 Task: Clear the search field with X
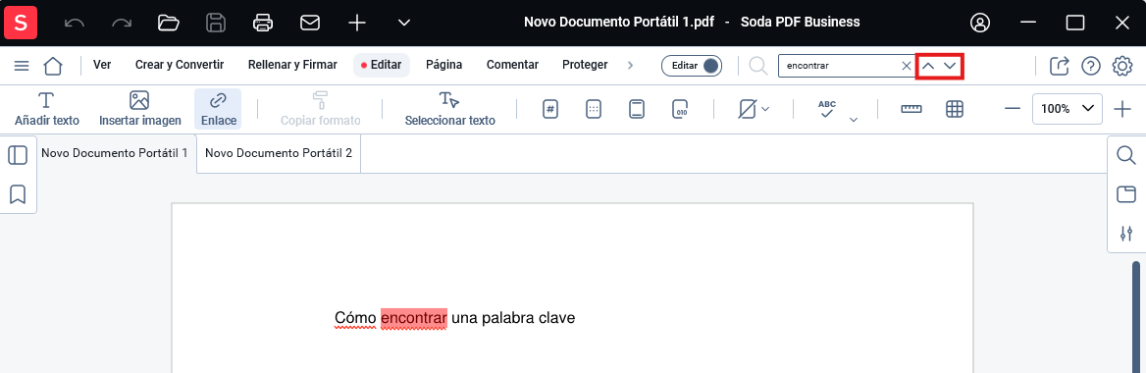907,66
